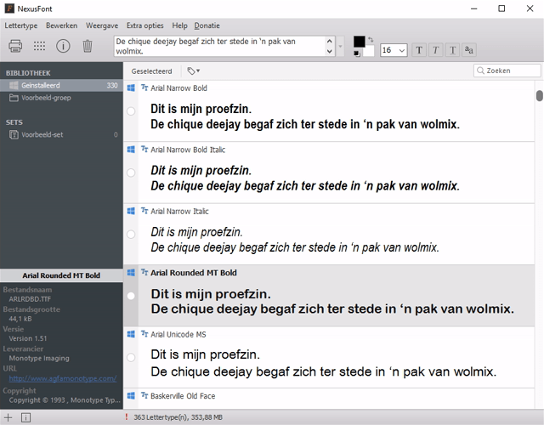
Task: Click the black foreground color swatch
Action: [x=359, y=42]
